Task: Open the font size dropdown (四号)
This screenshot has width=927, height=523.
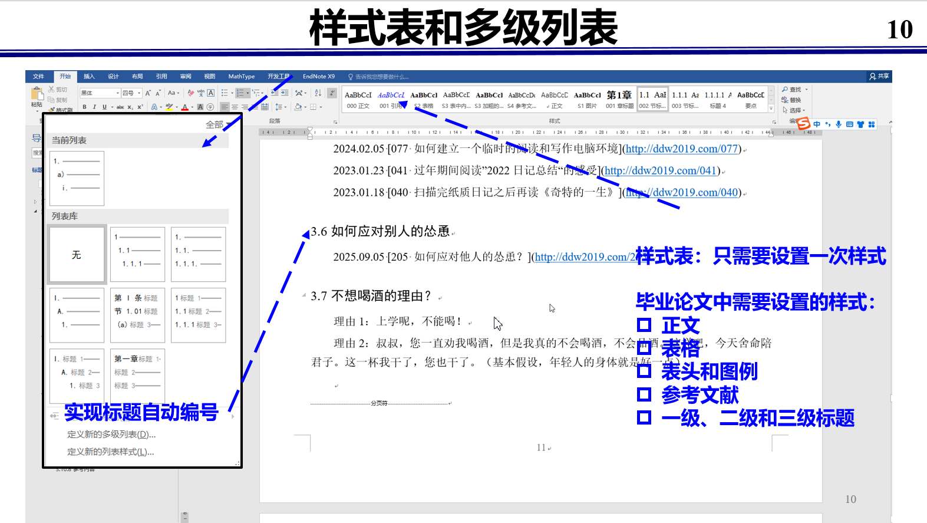Action: pyautogui.click(x=140, y=93)
